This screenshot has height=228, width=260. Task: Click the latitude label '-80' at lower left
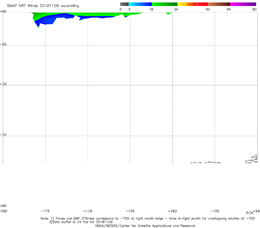[3, 206]
